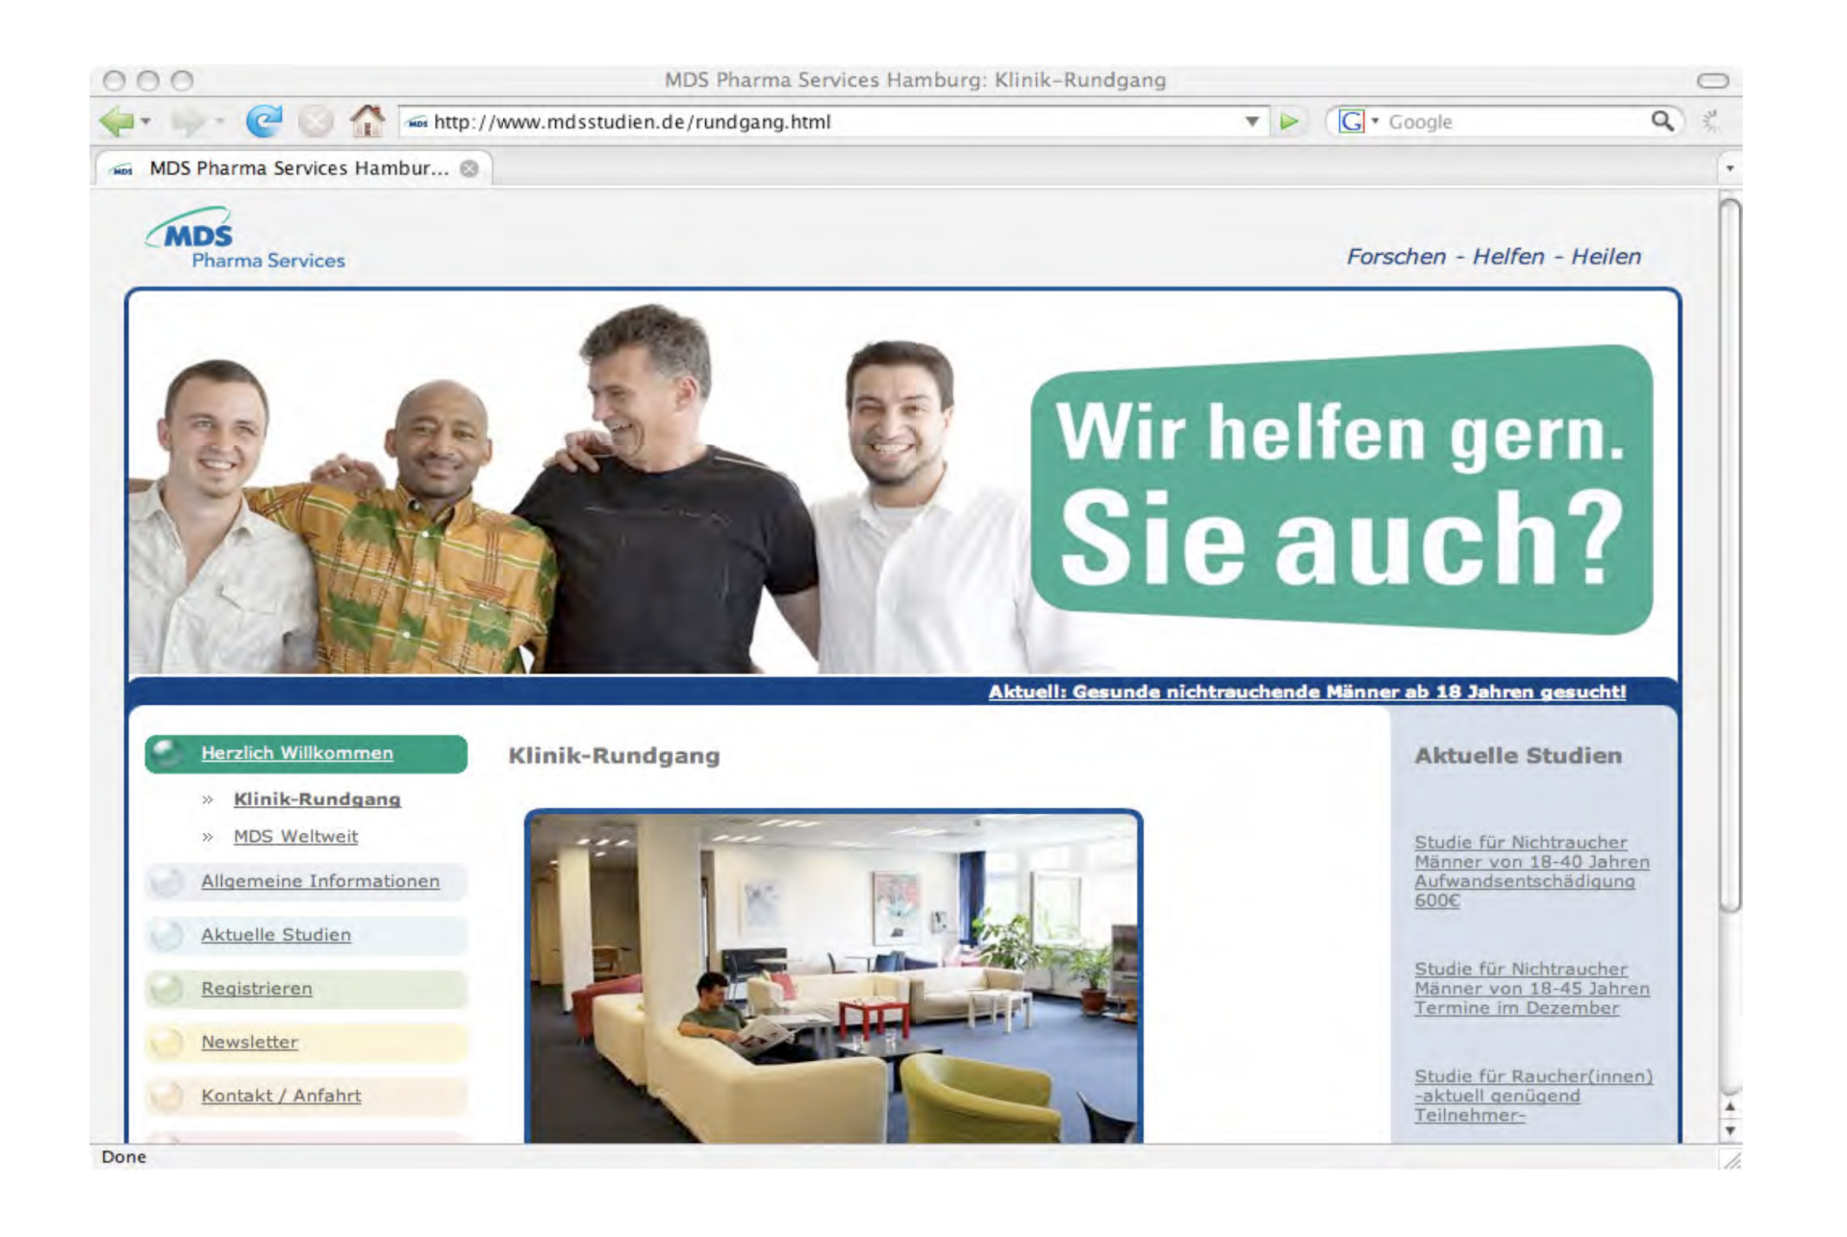Click the Aktuell: Gesunde nichtrauchende Männer banner link

pyautogui.click(x=1306, y=692)
